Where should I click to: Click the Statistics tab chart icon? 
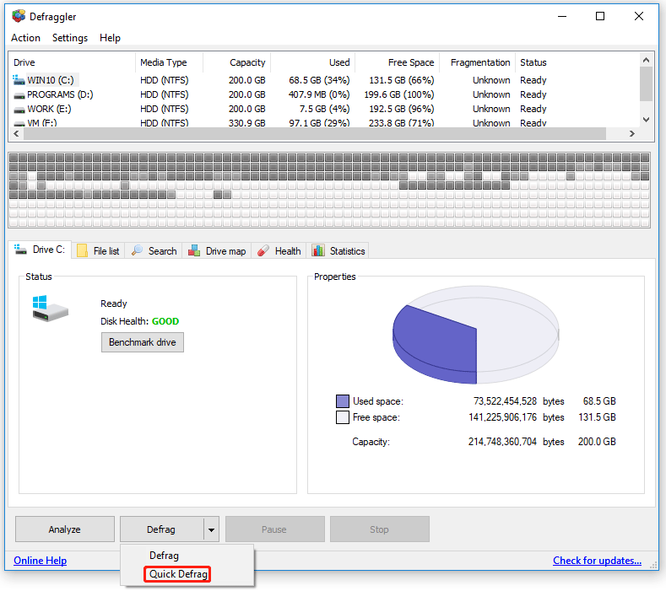[x=318, y=250]
